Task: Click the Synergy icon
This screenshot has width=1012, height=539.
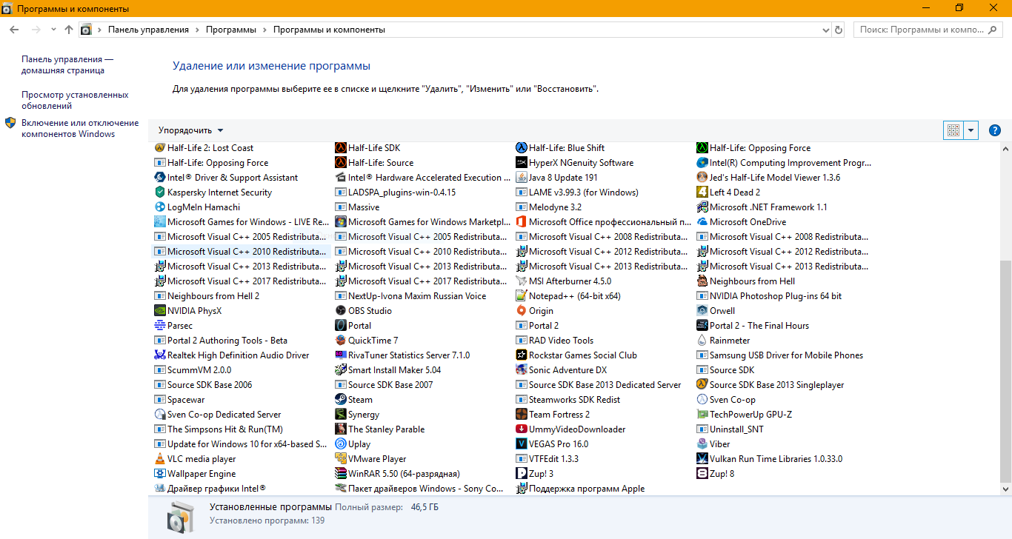Action: click(340, 415)
